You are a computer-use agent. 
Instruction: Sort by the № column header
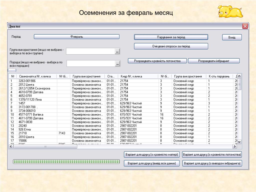pos(13,76)
